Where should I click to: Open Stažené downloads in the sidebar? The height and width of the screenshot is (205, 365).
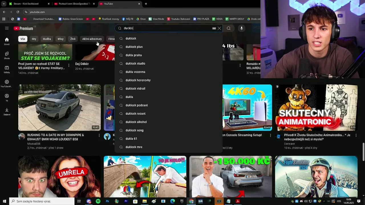(x=7, y=112)
